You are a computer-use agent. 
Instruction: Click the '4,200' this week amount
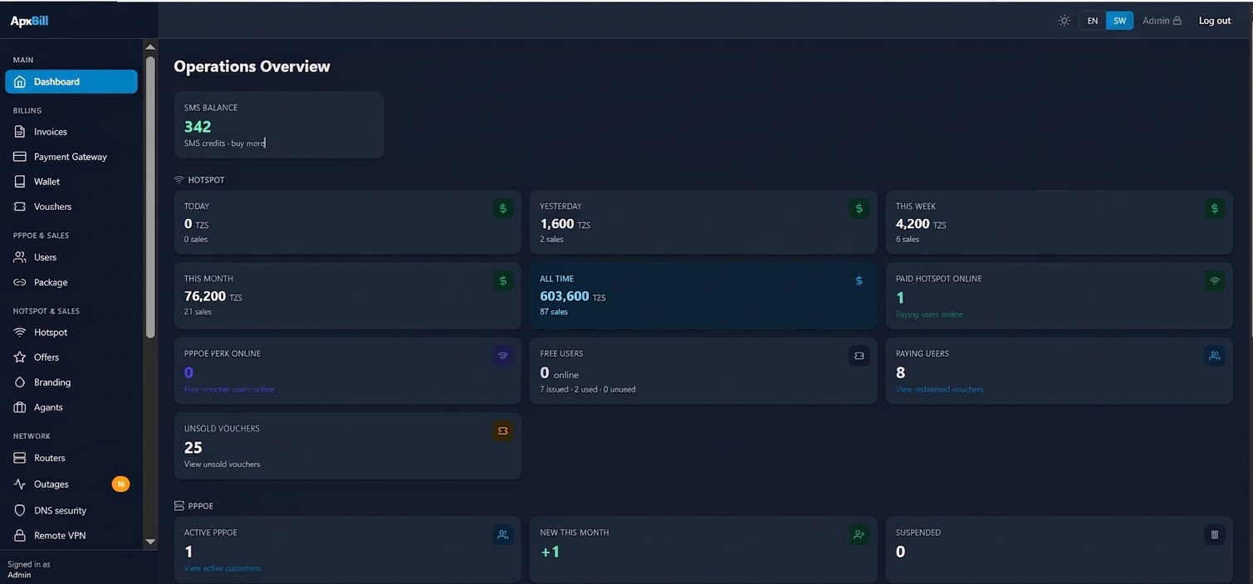pos(913,224)
